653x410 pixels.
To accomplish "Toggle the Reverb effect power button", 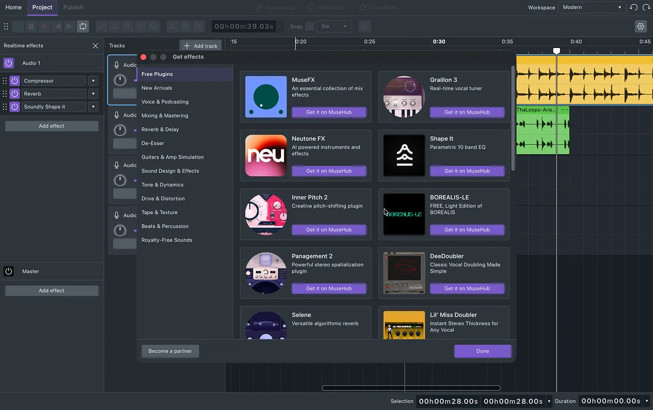I will [x=15, y=94].
